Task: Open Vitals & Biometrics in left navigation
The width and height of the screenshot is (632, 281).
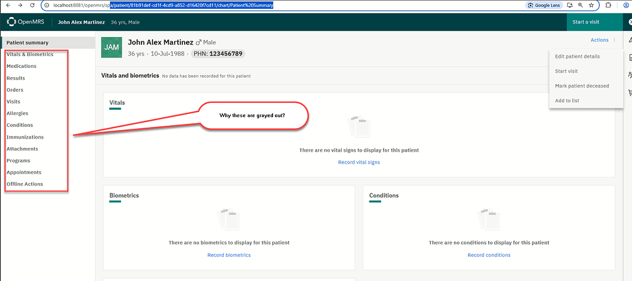Action: [x=30, y=54]
